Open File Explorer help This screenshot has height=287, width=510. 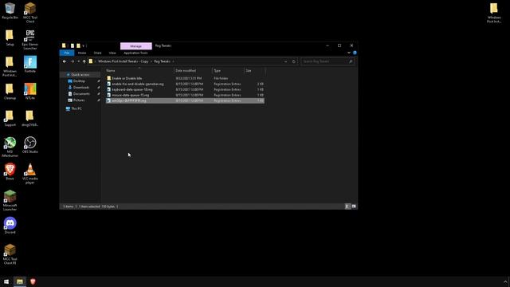(x=355, y=53)
